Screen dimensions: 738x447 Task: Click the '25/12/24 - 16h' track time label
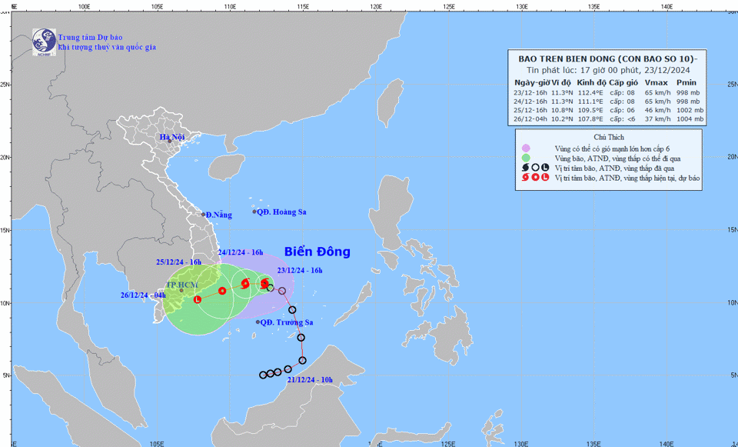[179, 262]
